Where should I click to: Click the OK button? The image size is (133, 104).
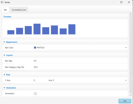[125, 101]
